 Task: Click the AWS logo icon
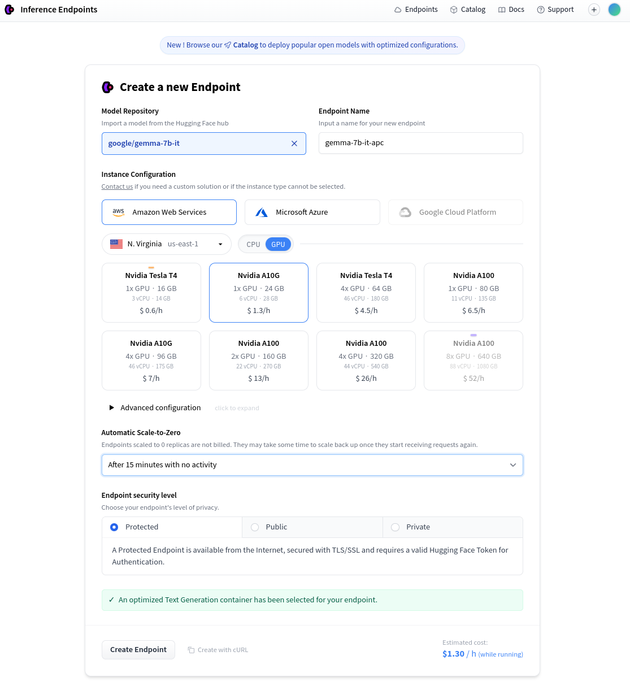118,212
